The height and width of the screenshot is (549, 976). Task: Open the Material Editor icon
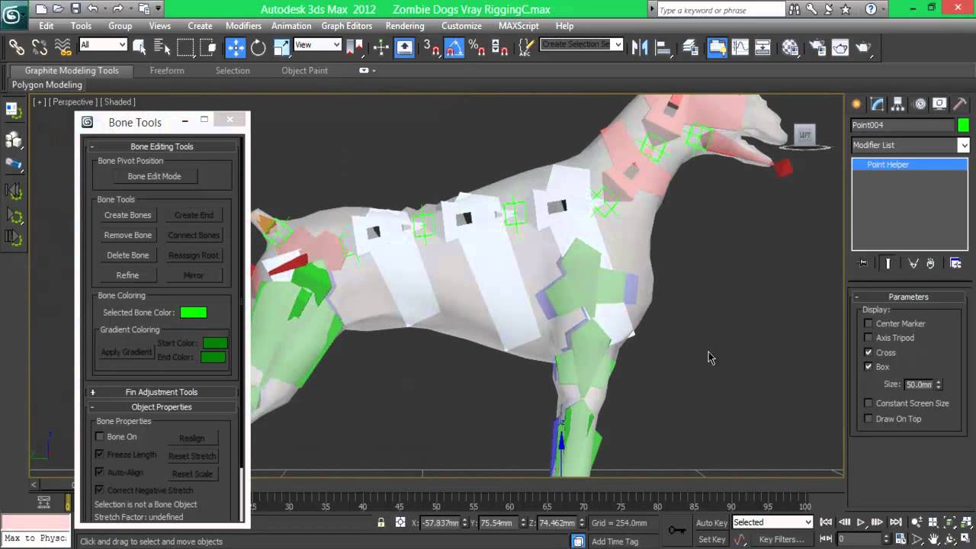click(x=790, y=47)
